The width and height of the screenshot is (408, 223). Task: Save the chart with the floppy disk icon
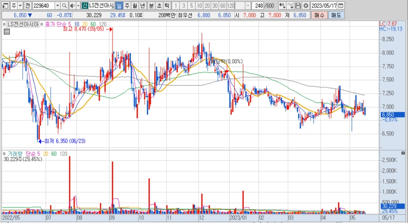(x=298, y=6)
